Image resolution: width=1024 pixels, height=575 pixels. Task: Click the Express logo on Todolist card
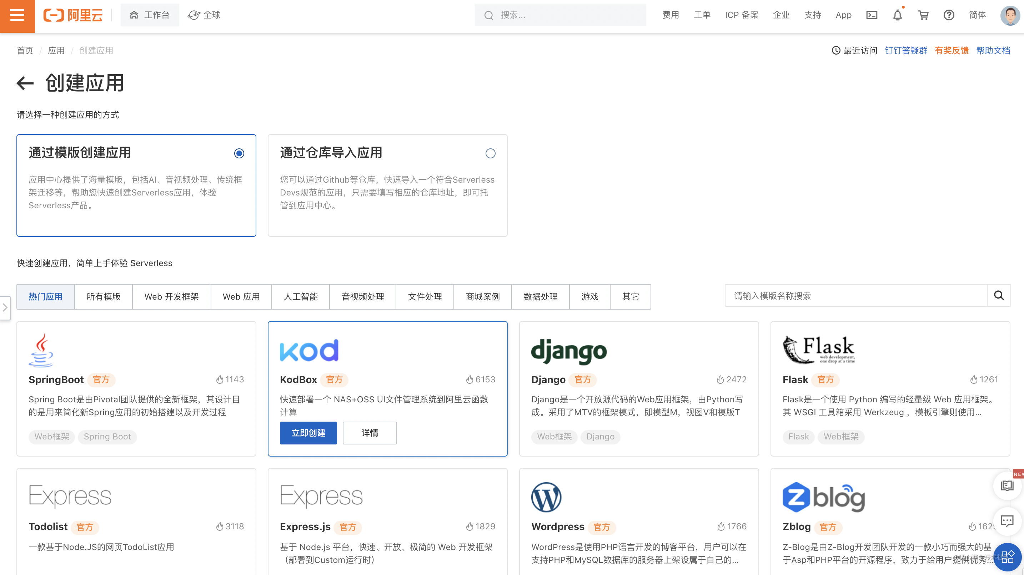tap(70, 497)
